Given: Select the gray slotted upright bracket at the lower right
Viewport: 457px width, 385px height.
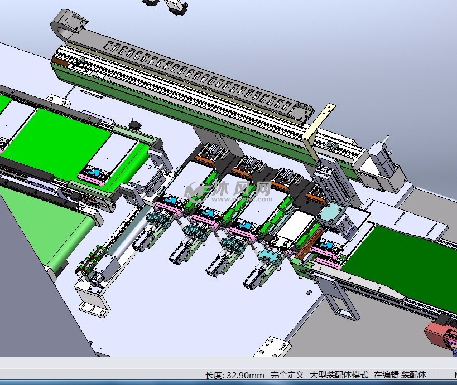Looking at the screenshot, I should point(340,301).
